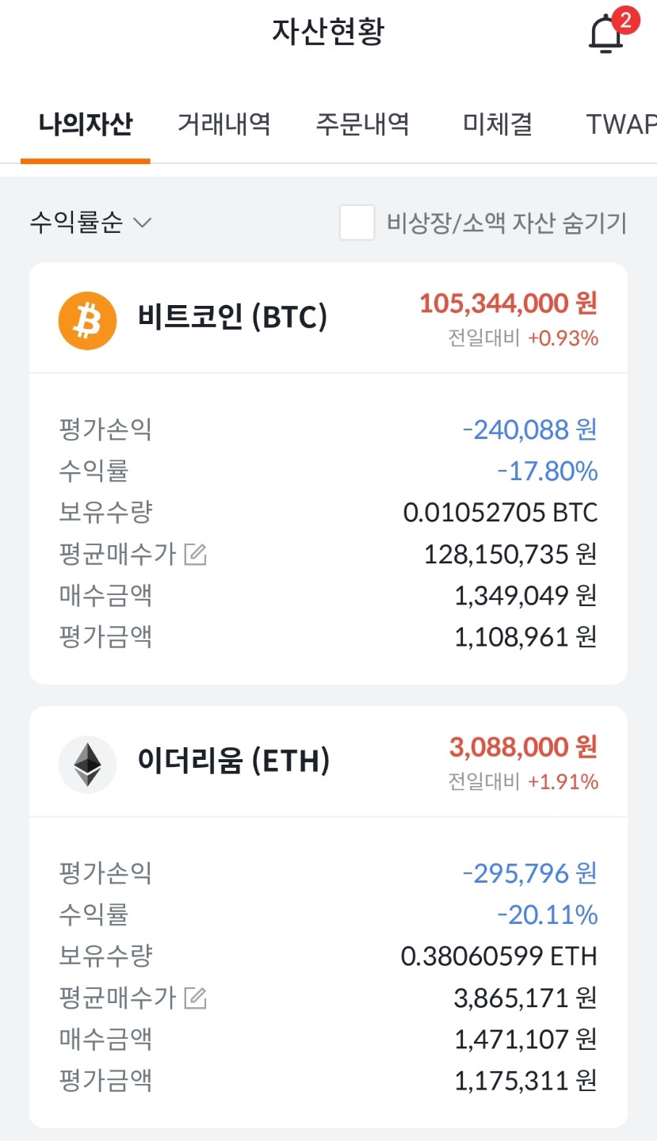Switch to the 거래내역 tab
The height and width of the screenshot is (1141, 657).
point(223,124)
